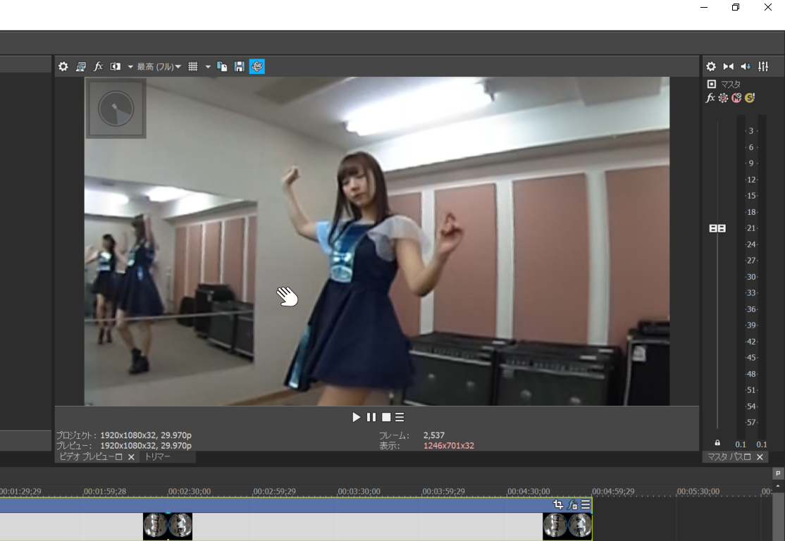The width and height of the screenshot is (785, 541).
Task: Expand the split screen view dropdown arrow
Action: (x=130, y=66)
